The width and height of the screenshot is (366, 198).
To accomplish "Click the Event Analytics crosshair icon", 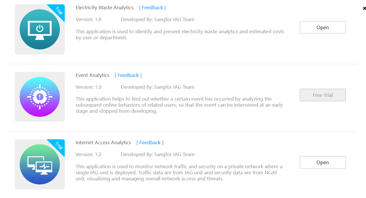I will 40,97.
